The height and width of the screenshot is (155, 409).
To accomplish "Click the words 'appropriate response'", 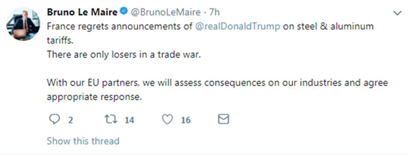I will coord(95,97).
